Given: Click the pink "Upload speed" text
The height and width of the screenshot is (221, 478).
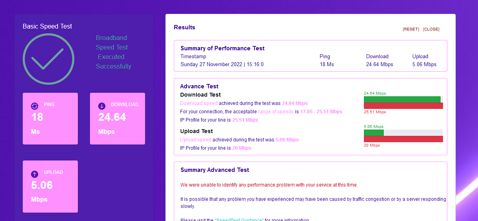Looking at the screenshot, I should click(196, 140).
